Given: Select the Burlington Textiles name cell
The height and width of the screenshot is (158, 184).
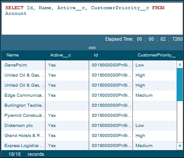Looking at the screenshot, I should click(23, 105).
